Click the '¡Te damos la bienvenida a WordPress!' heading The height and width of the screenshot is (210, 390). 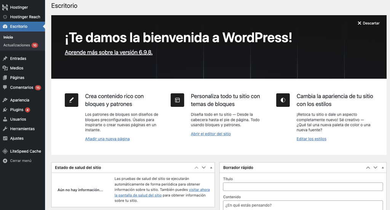[178, 38]
